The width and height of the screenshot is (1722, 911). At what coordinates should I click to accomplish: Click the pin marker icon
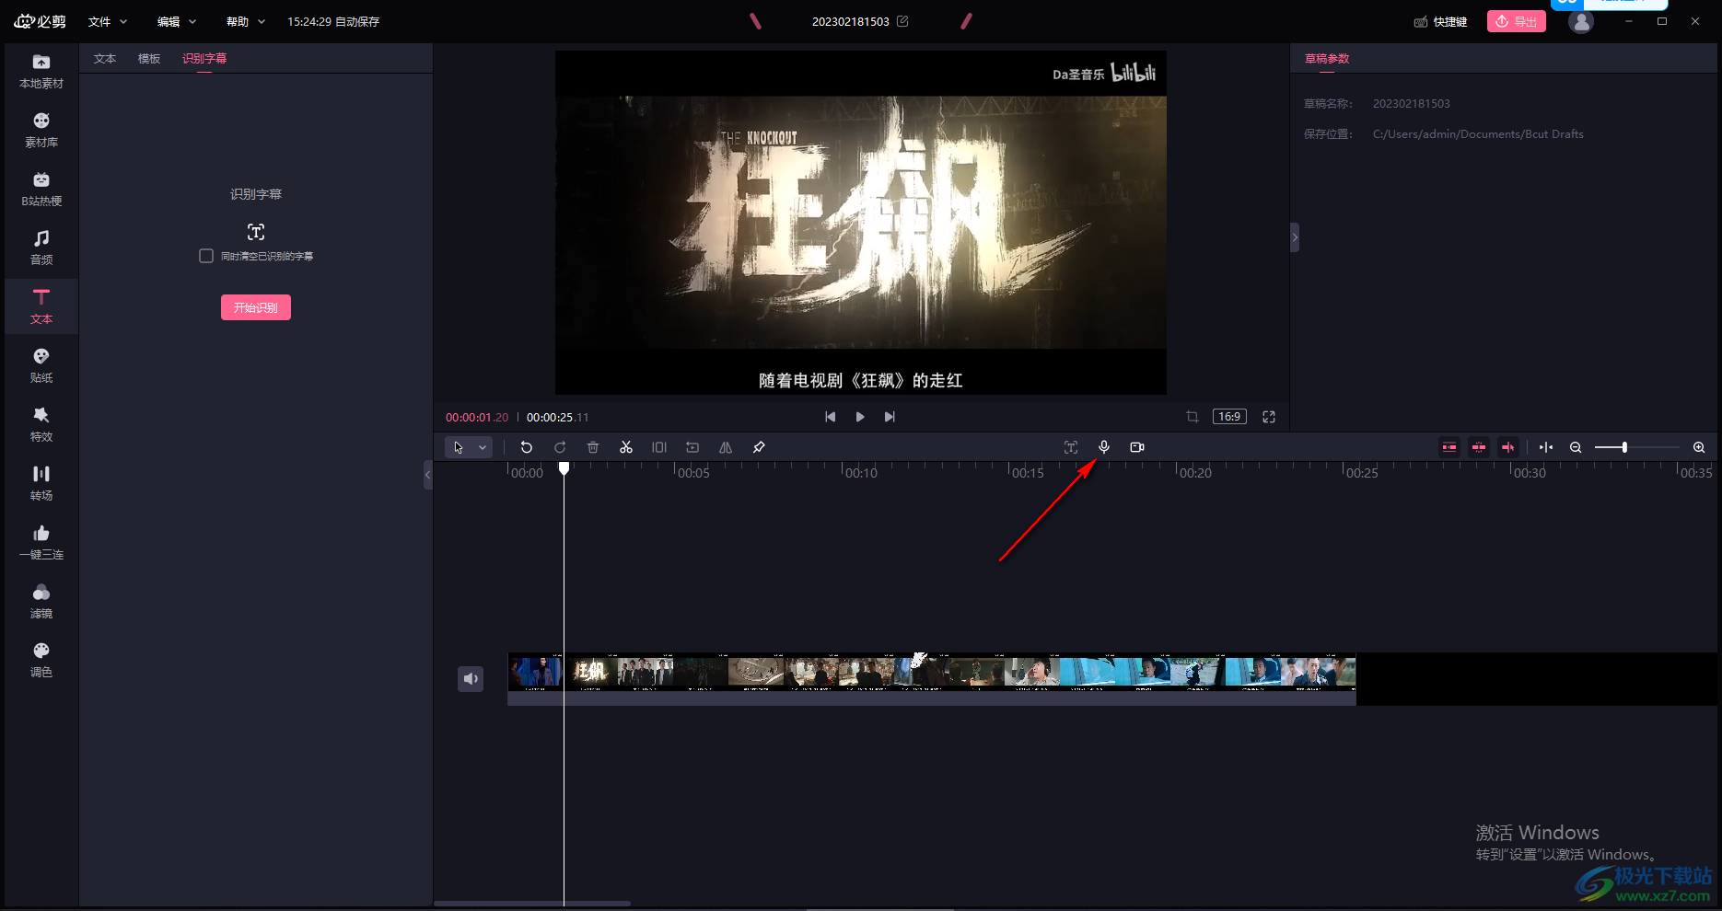coord(759,447)
